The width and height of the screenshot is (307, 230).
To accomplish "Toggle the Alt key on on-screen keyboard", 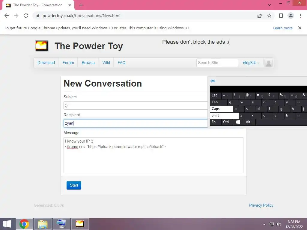I will pos(250,122).
